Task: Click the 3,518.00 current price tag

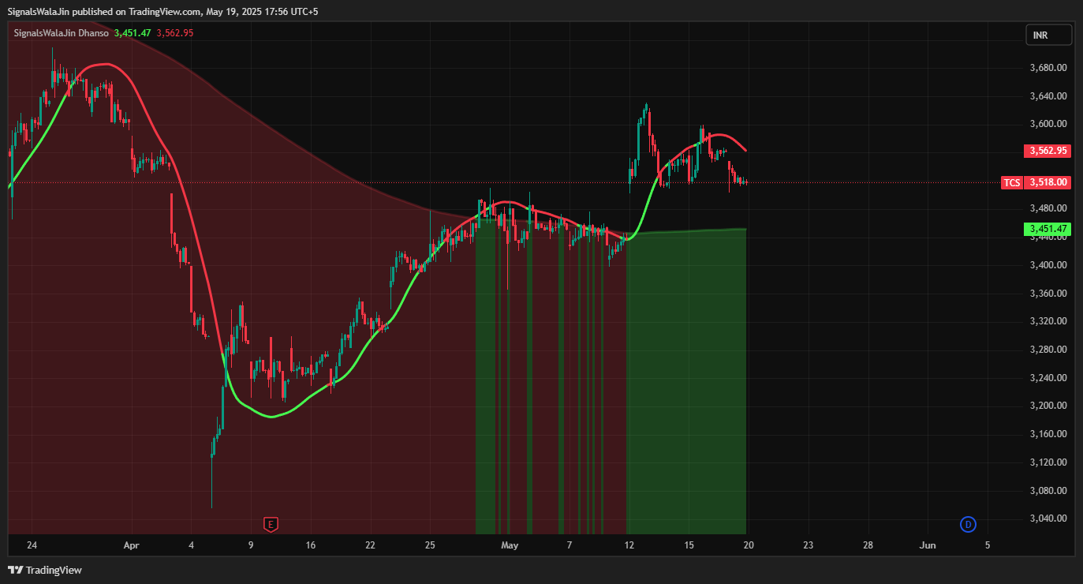Action: click(1048, 182)
